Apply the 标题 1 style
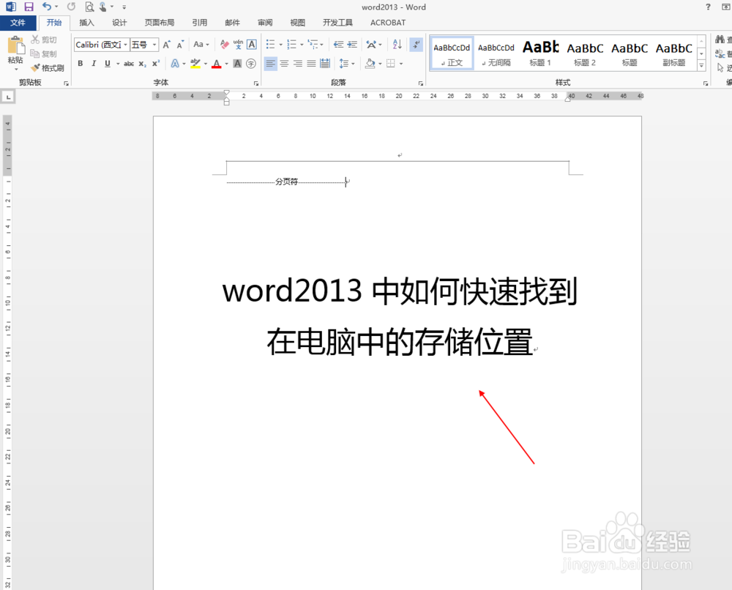732x590 pixels. pos(540,53)
